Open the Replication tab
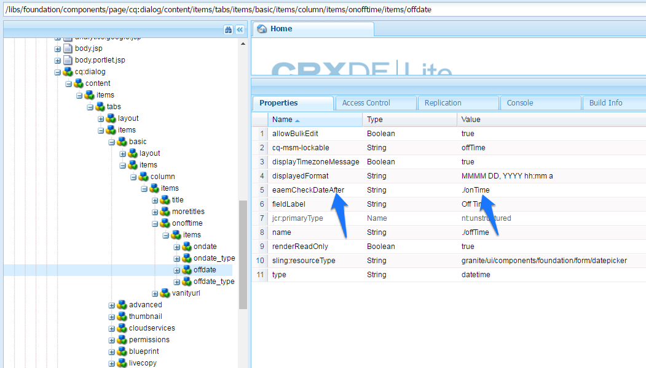 [x=458, y=103]
